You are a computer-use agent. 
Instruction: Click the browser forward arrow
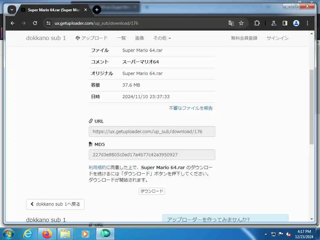(24, 23)
